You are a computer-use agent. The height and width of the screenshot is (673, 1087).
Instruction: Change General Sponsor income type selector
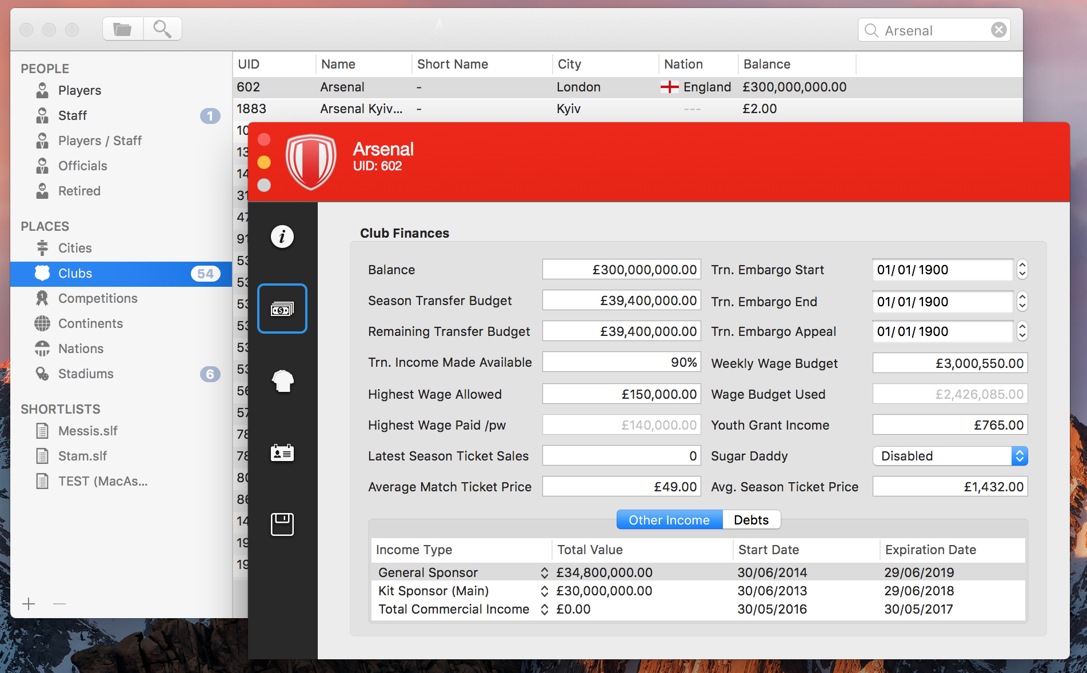point(544,572)
